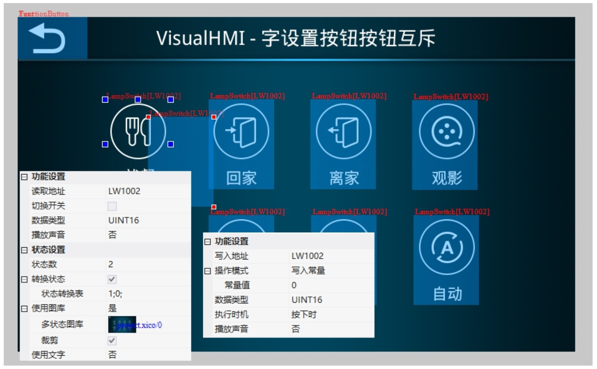
Task: Click the 离家 leave-door icon
Action: [x=343, y=131]
